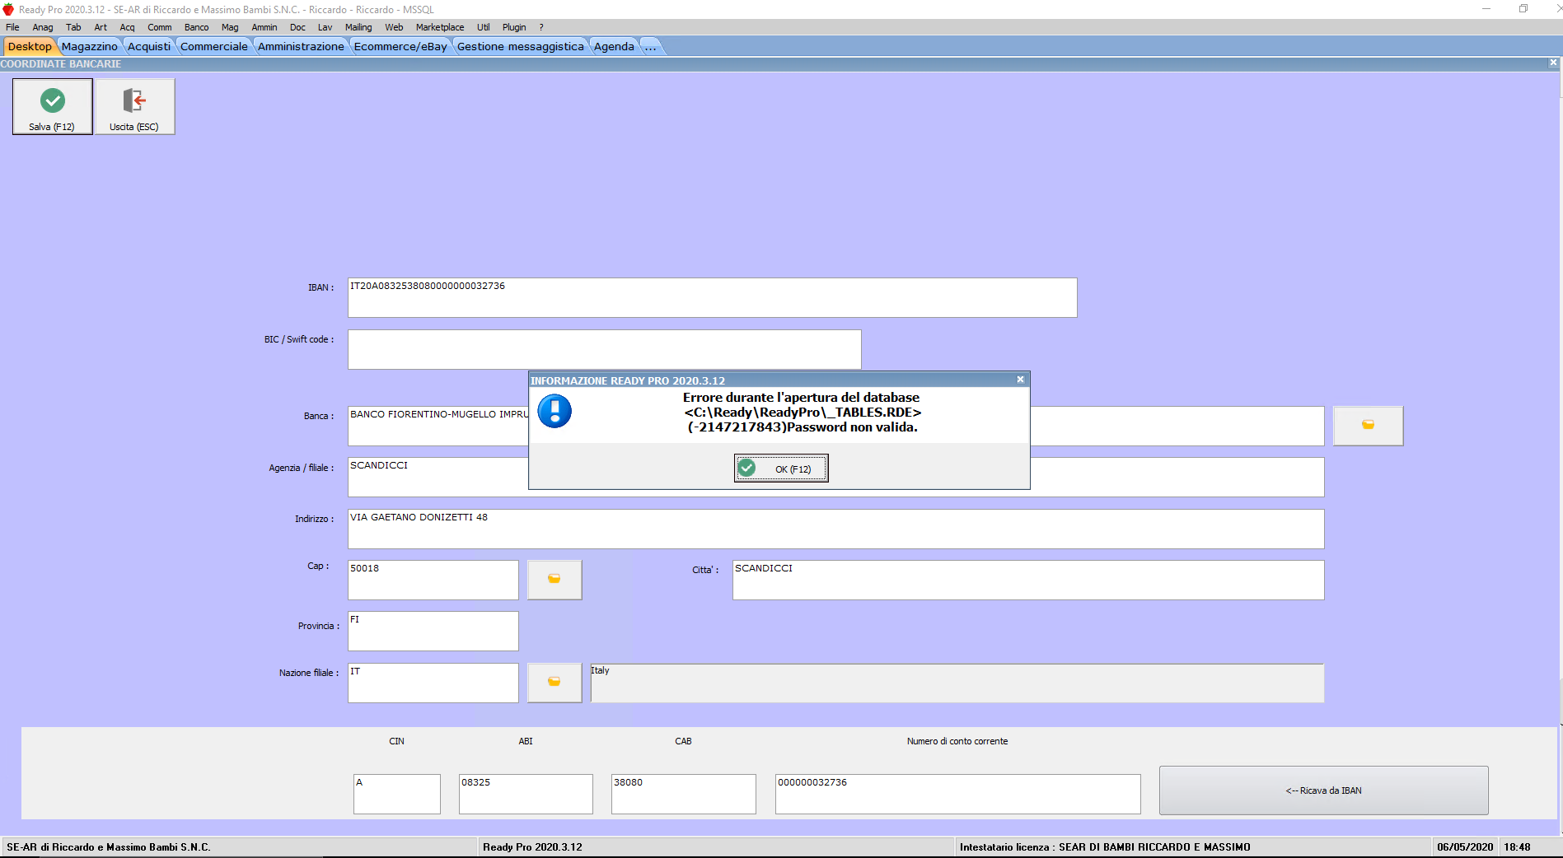This screenshot has height=858, width=1563.
Task: Open the ? help menu
Action: click(541, 27)
